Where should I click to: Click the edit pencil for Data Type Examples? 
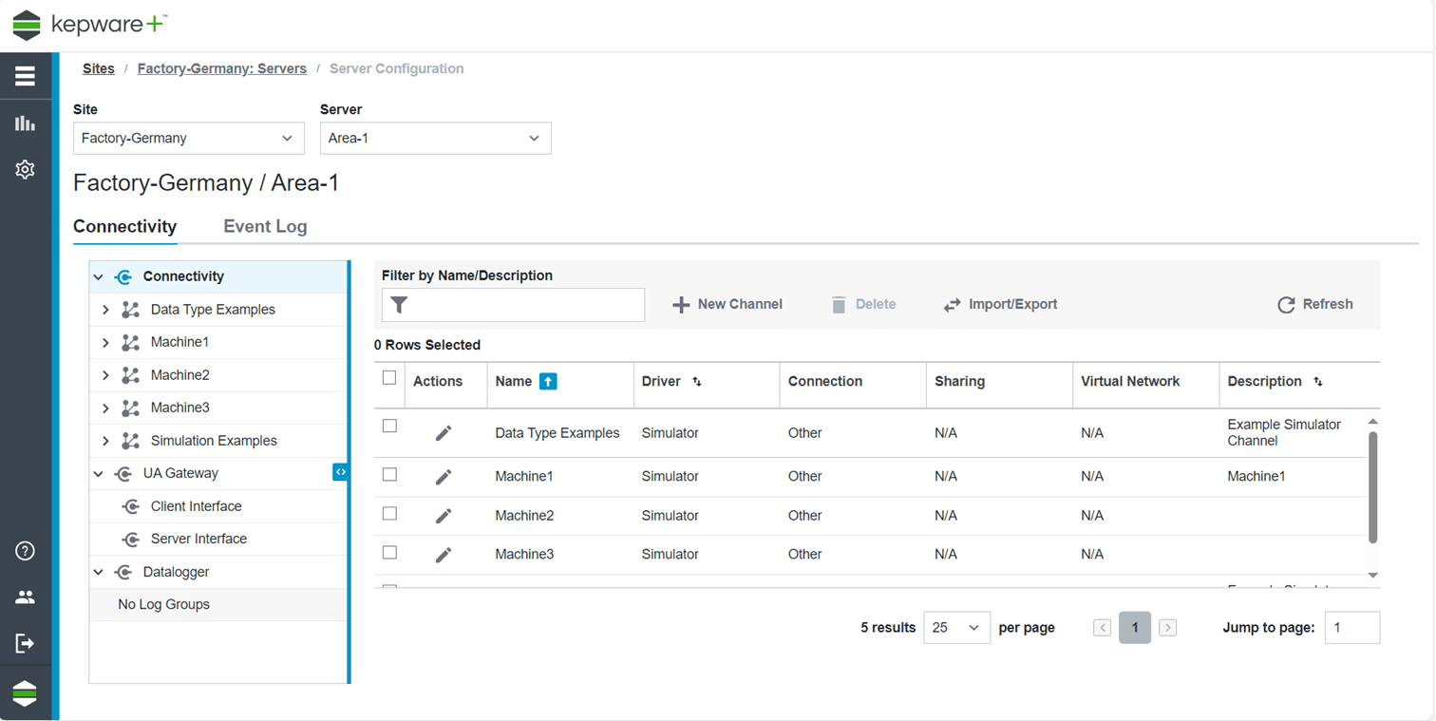(444, 433)
